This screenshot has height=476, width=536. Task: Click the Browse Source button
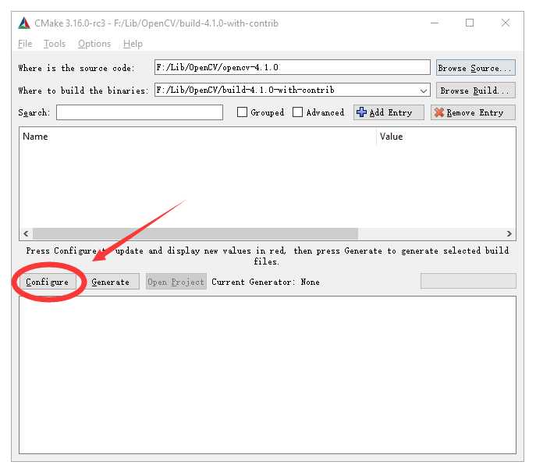click(x=475, y=68)
